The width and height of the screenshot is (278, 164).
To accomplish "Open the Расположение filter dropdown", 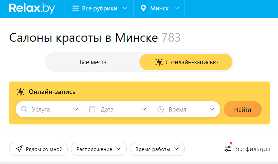I will coord(99,149).
